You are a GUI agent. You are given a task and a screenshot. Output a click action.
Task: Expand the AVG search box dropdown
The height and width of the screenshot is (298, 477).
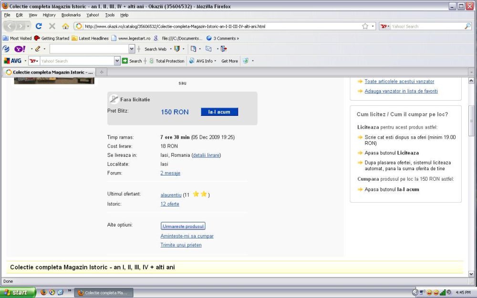(117, 61)
